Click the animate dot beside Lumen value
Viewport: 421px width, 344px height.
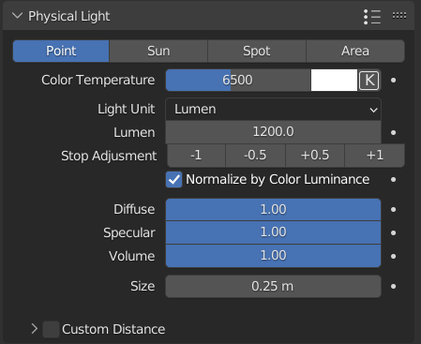coord(394,133)
